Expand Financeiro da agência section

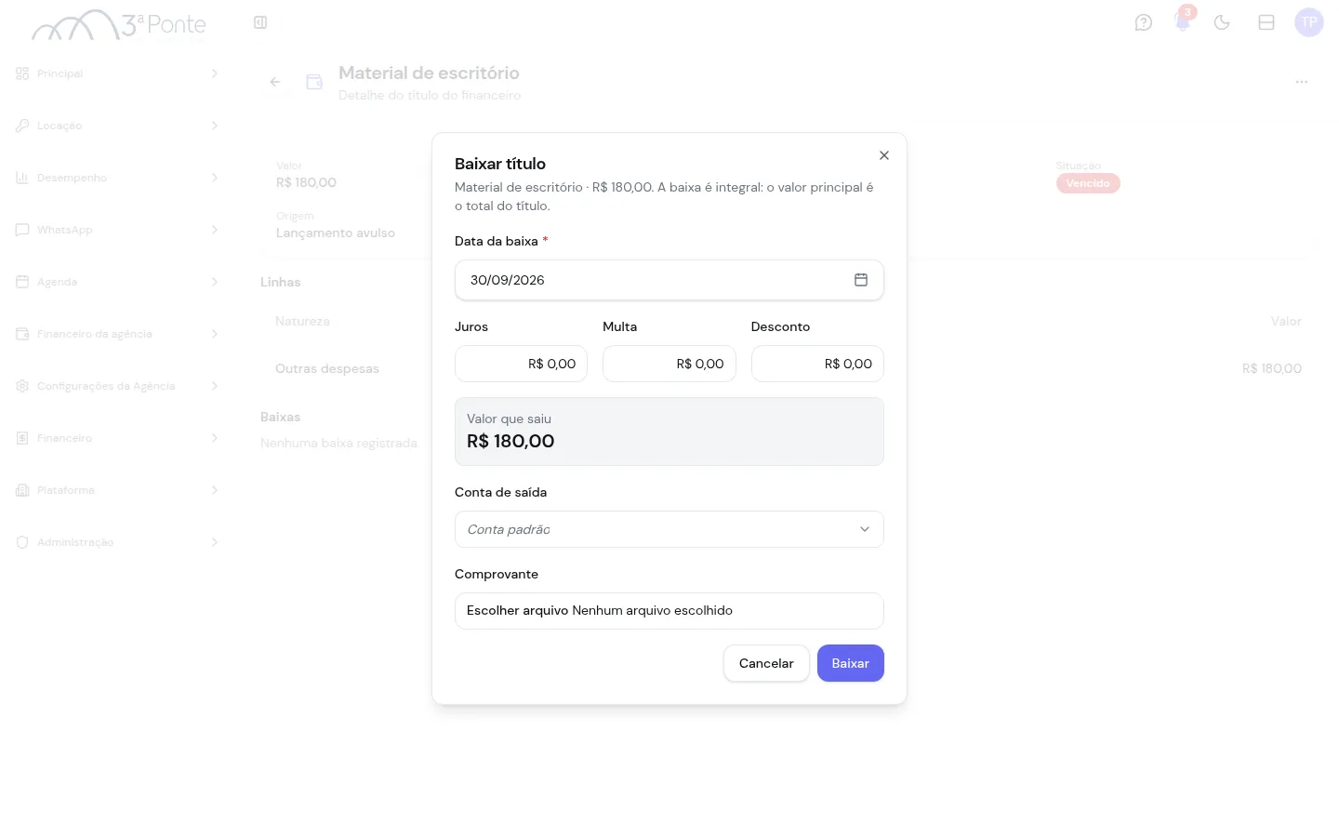click(x=117, y=334)
